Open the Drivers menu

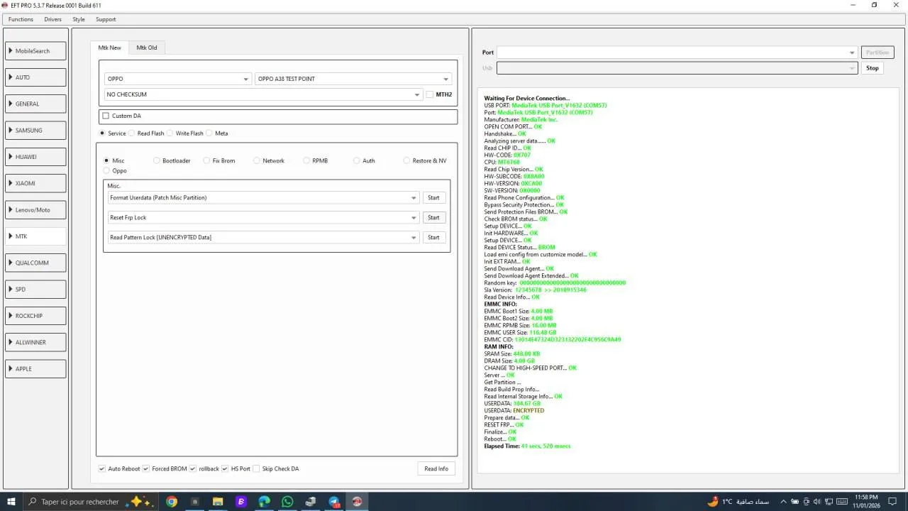[x=52, y=19]
